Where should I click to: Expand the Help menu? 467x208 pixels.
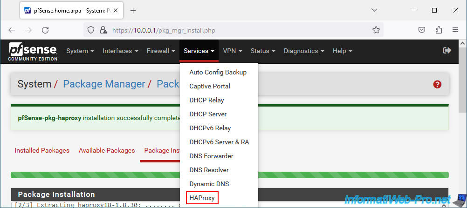343,51
